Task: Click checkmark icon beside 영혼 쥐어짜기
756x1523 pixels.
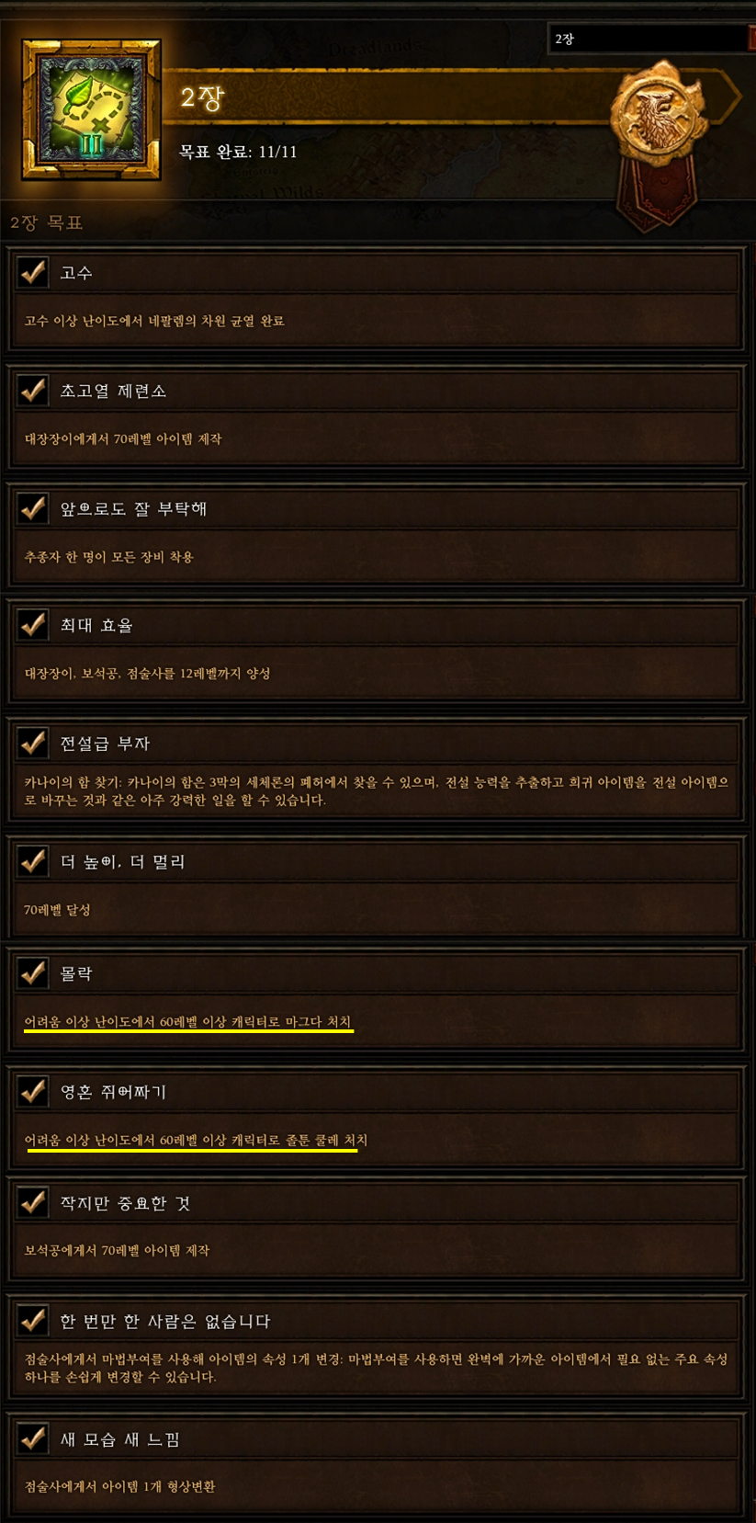Action: point(33,1091)
